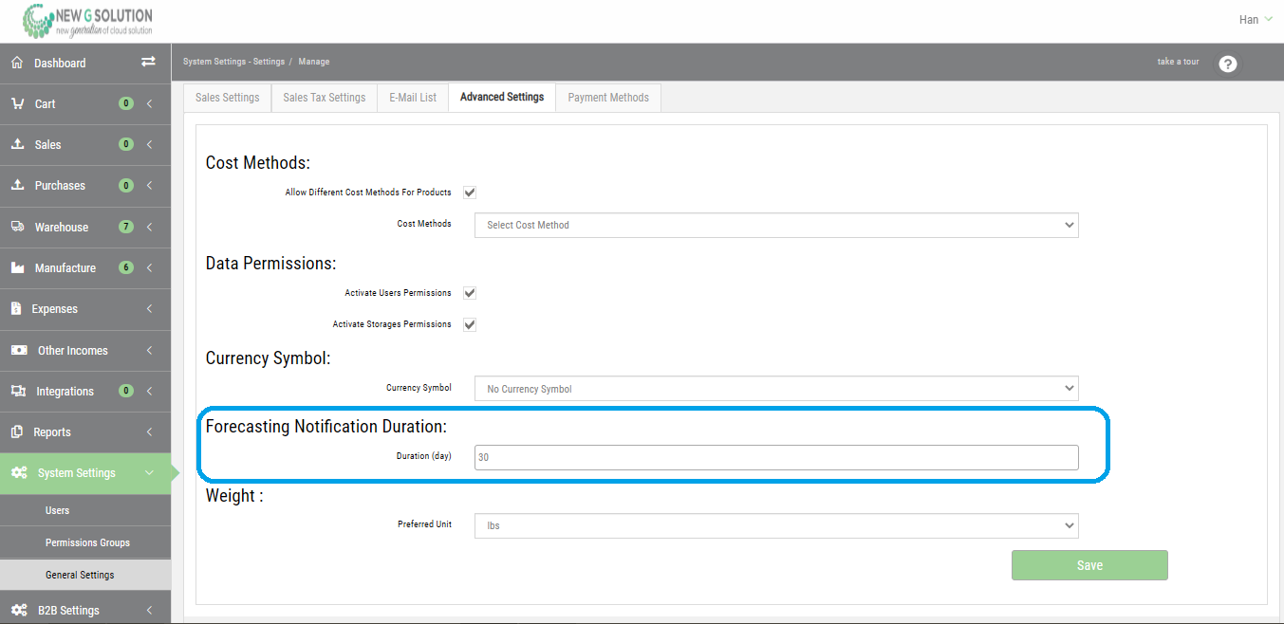Switch to the E-Mail List tab
This screenshot has width=1284, height=624.
[x=413, y=98]
